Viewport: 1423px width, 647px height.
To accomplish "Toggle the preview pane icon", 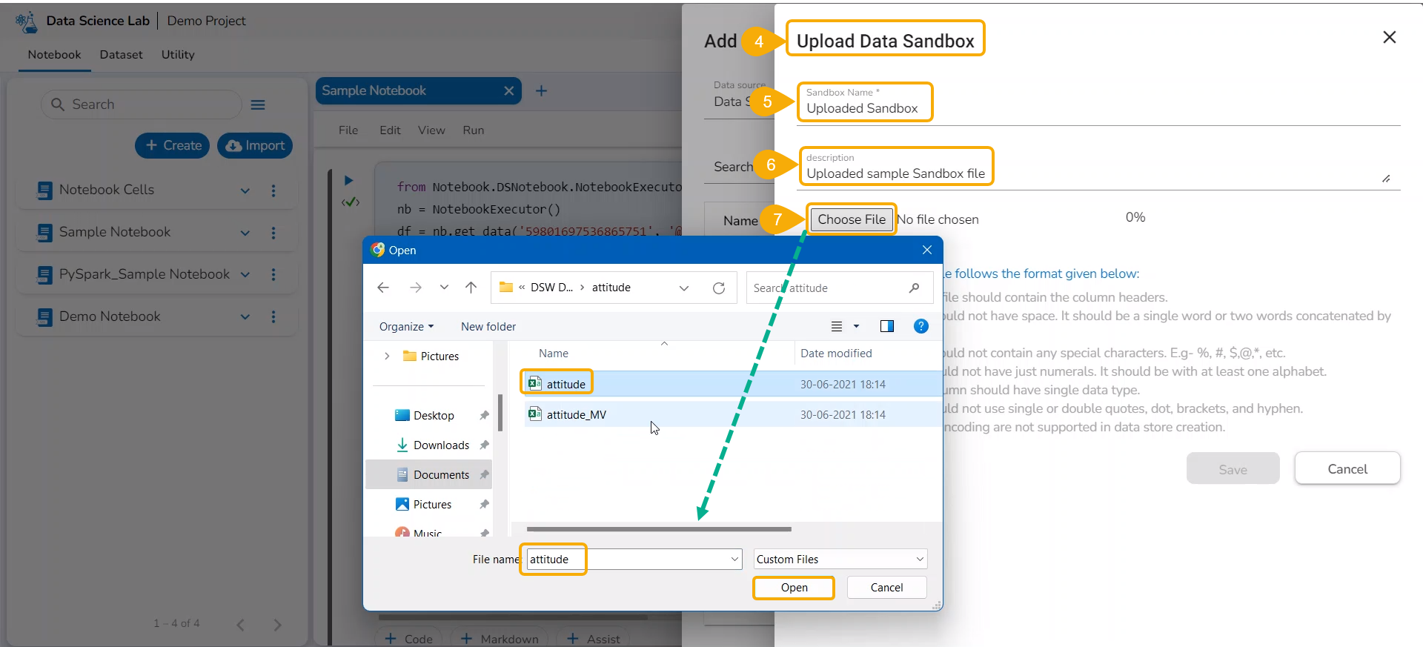I will (x=886, y=326).
